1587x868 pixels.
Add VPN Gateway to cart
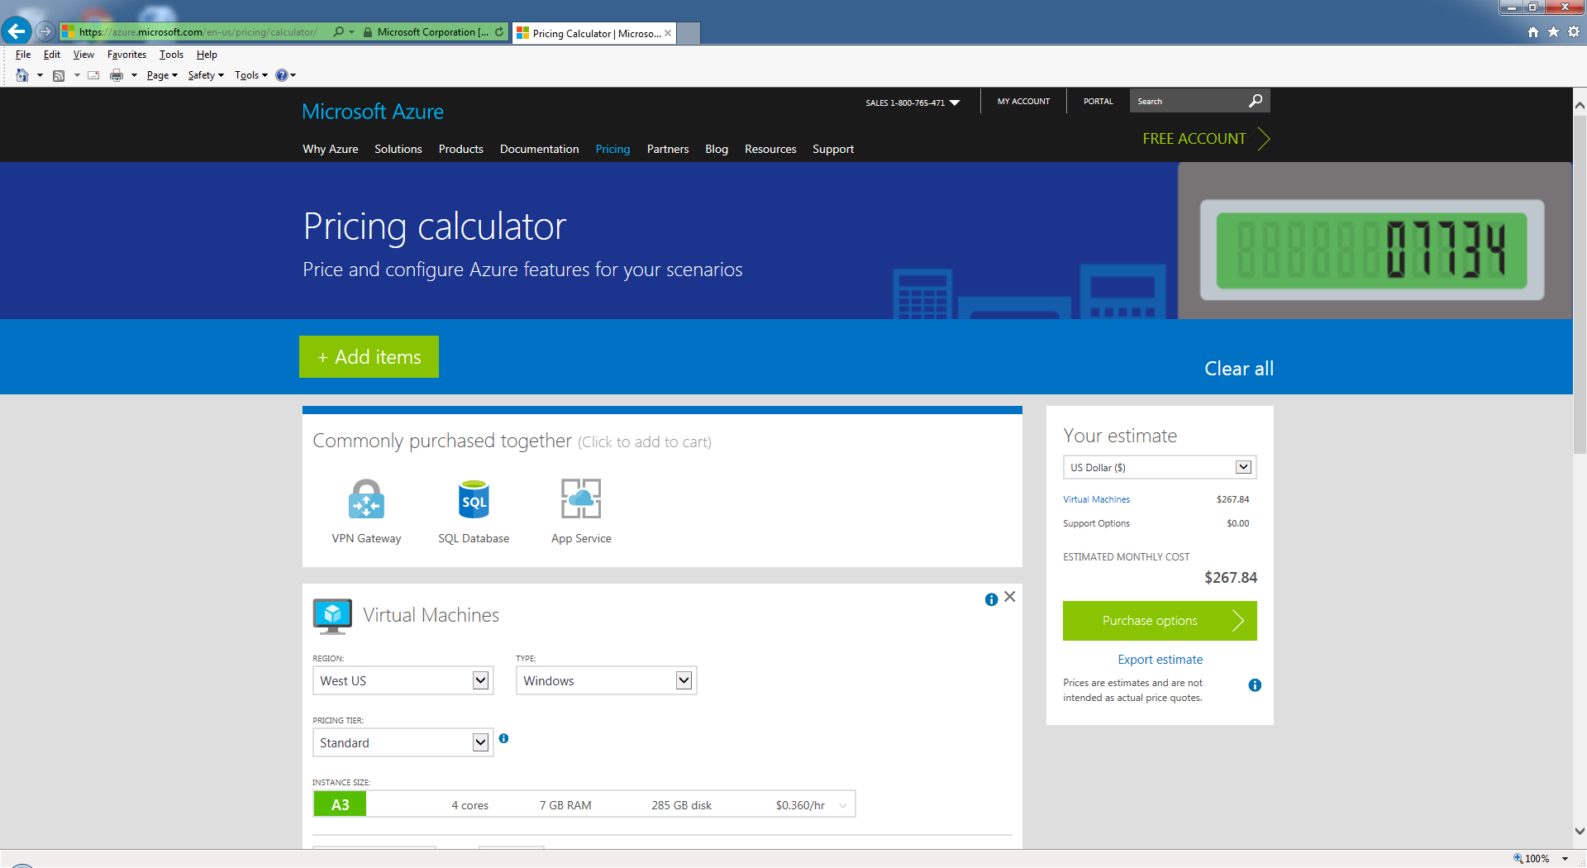click(x=366, y=511)
